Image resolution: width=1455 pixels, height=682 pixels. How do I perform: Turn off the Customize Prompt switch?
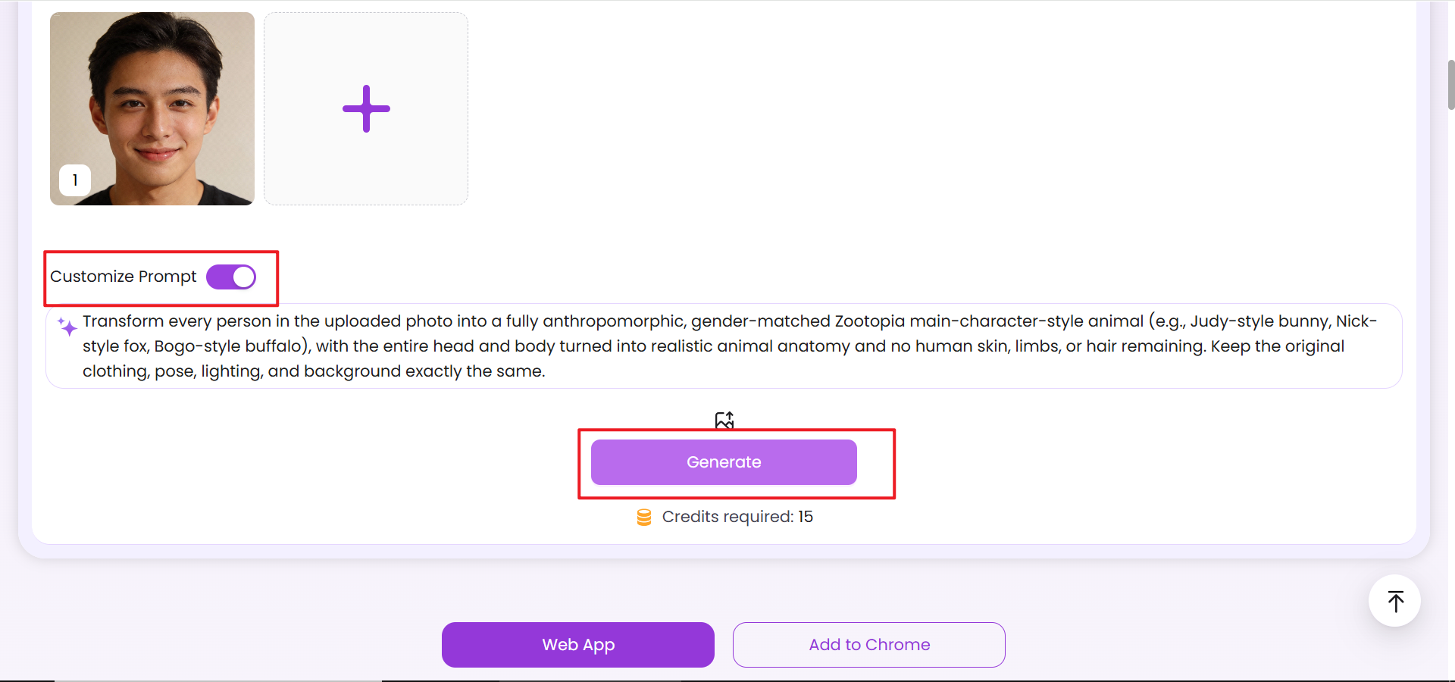pos(231,277)
